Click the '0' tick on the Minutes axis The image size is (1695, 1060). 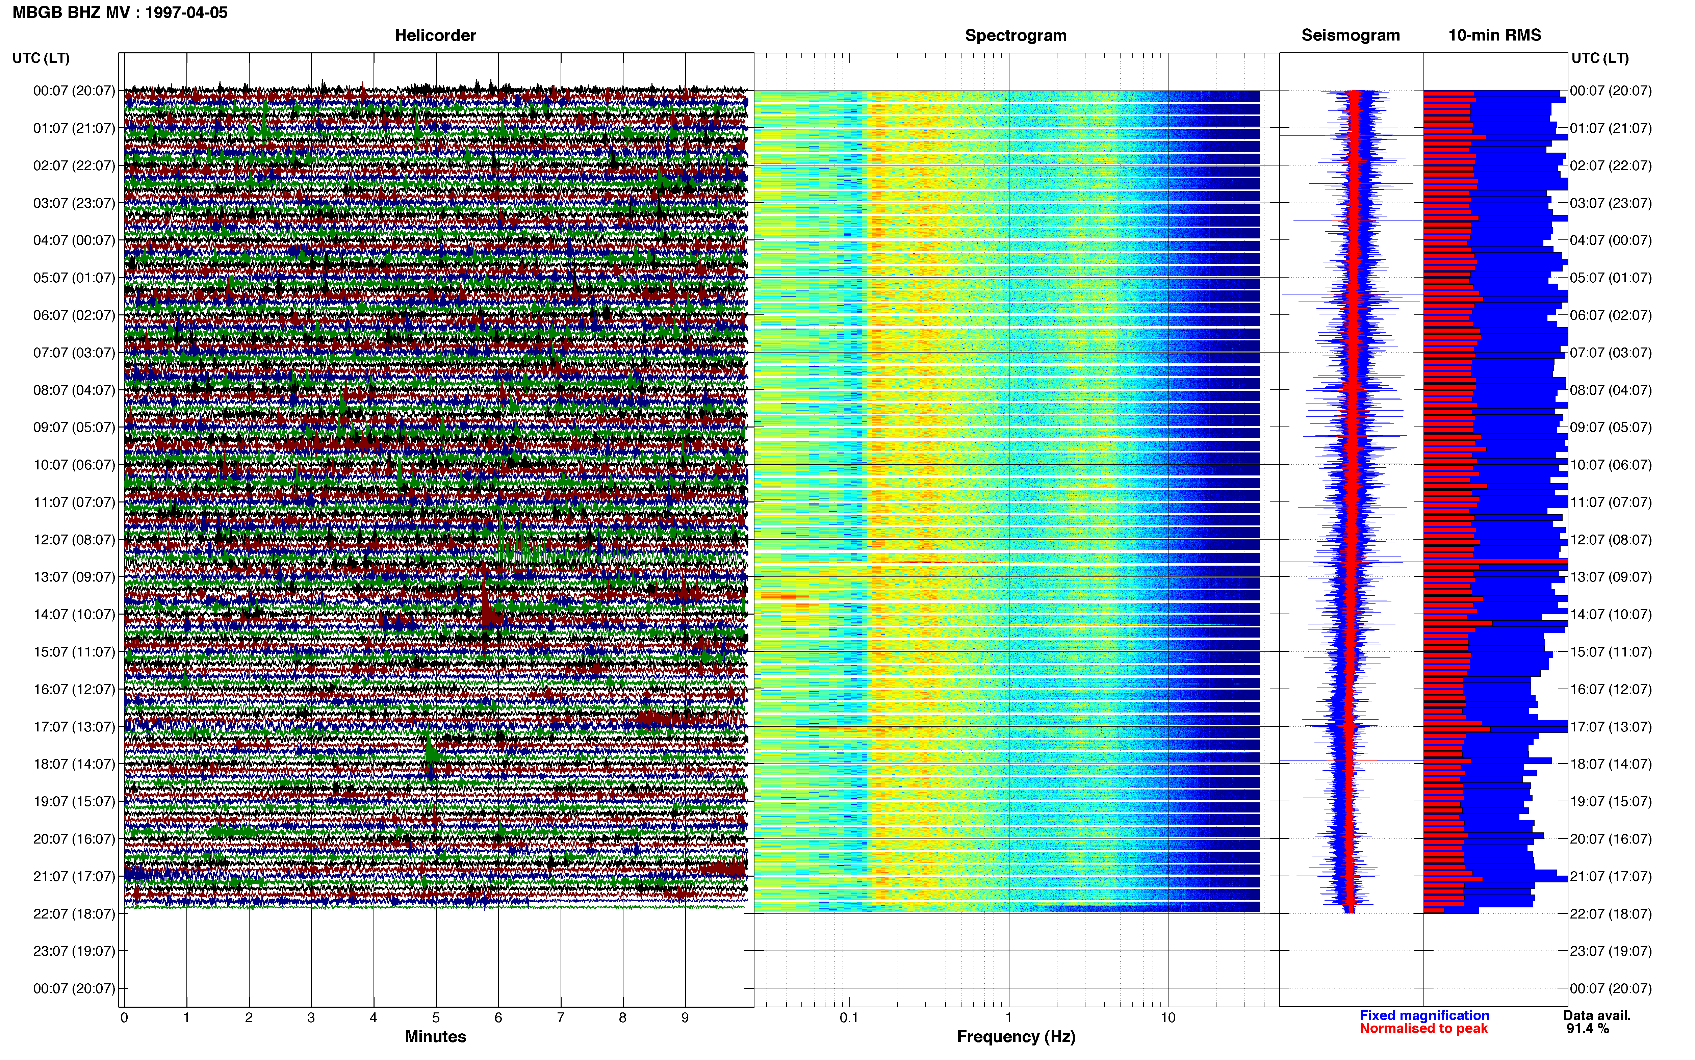click(x=124, y=1018)
